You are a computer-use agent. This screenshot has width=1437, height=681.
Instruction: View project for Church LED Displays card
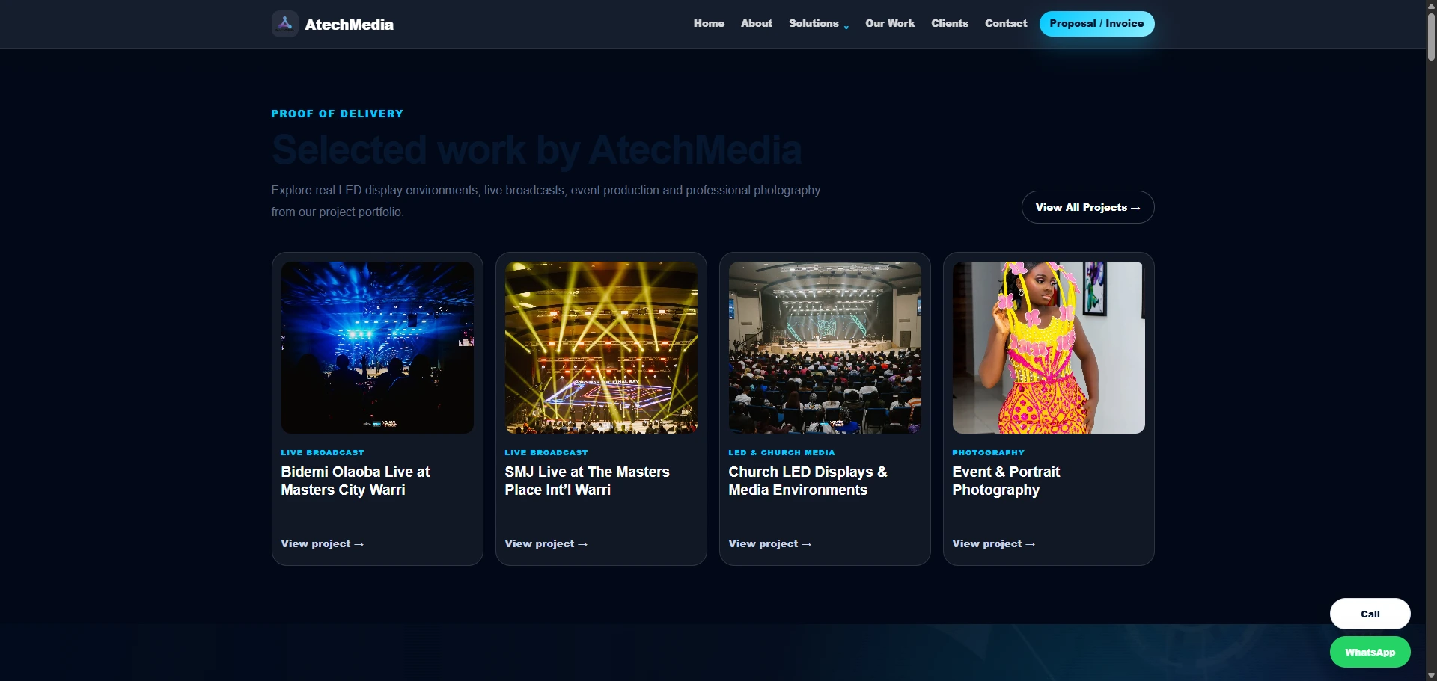770,543
